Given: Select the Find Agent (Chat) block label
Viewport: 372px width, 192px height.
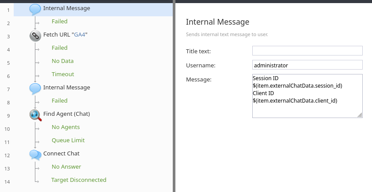Looking at the screenshot, I should [66, 114].
